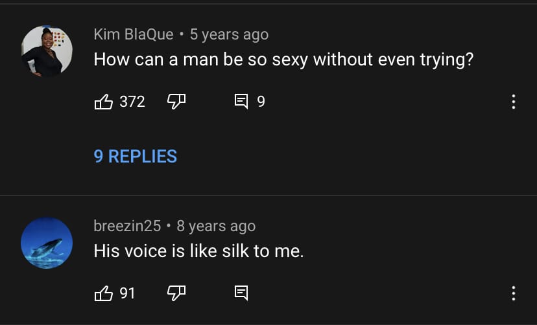Viewport: 537px width, 325px height.
Task: Open Kim BlaQue's profile picture
Action: point(47,51)
